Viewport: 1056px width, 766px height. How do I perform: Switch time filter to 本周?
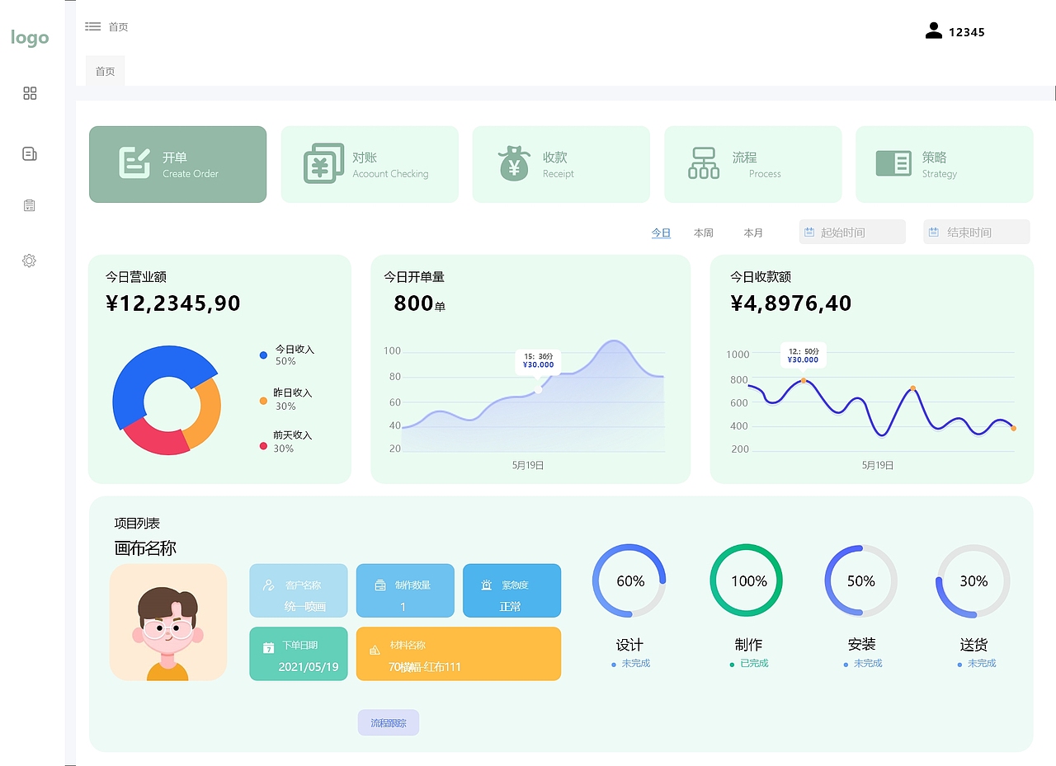(x=704, y=233)
